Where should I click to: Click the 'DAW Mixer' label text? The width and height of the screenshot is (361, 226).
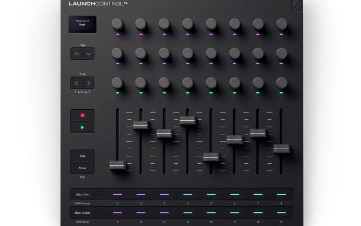pyautogui.click(x=83, y=222)
